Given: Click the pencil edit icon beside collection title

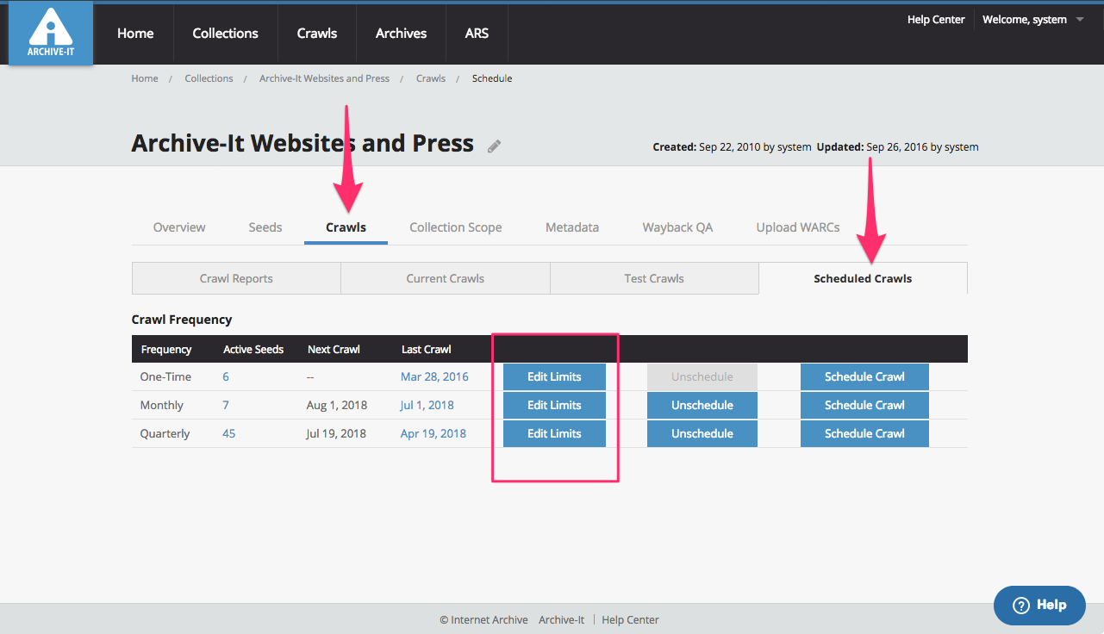Looking at the screenshot, I should [494, 146].
